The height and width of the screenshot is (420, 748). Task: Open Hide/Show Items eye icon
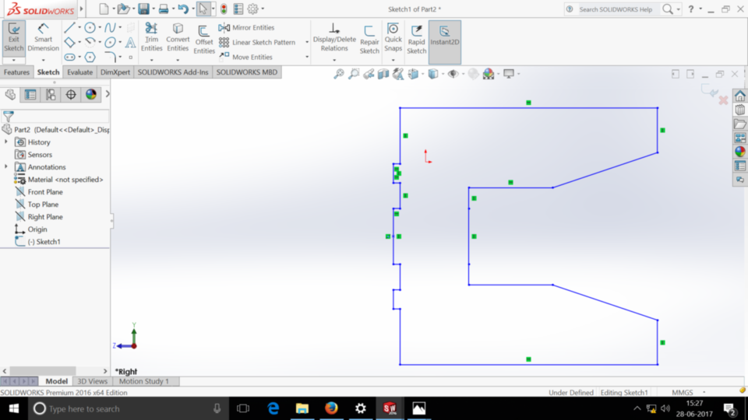[x=453, y=74]
